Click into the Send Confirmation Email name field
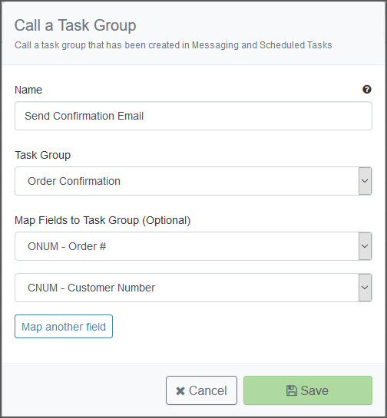 (193, 116)
